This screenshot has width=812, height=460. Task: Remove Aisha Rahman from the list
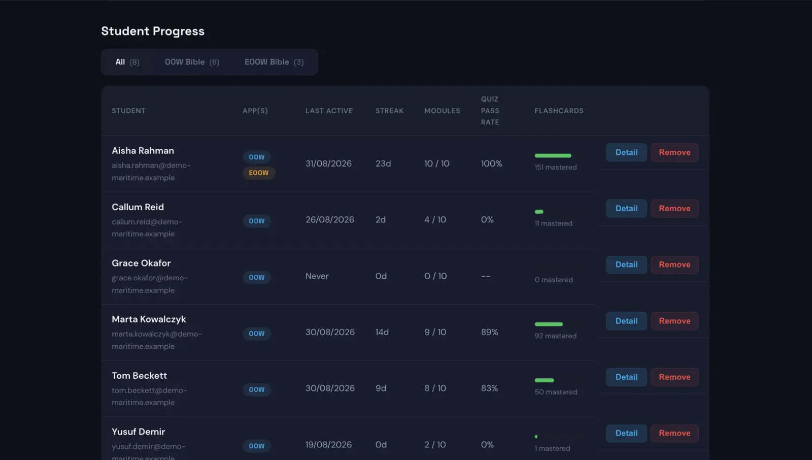pyautogui.click(x=674, y=152)
